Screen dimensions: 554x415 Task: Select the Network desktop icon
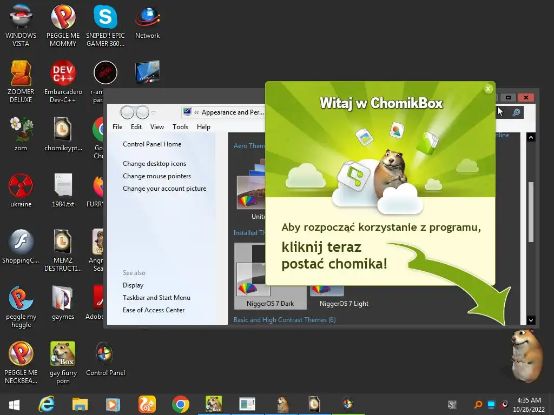[147, 22]
